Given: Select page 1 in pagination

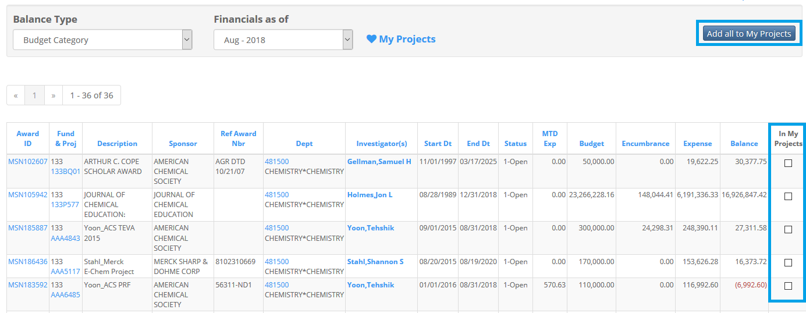Looking at the screenshot, I should point(35,95).
